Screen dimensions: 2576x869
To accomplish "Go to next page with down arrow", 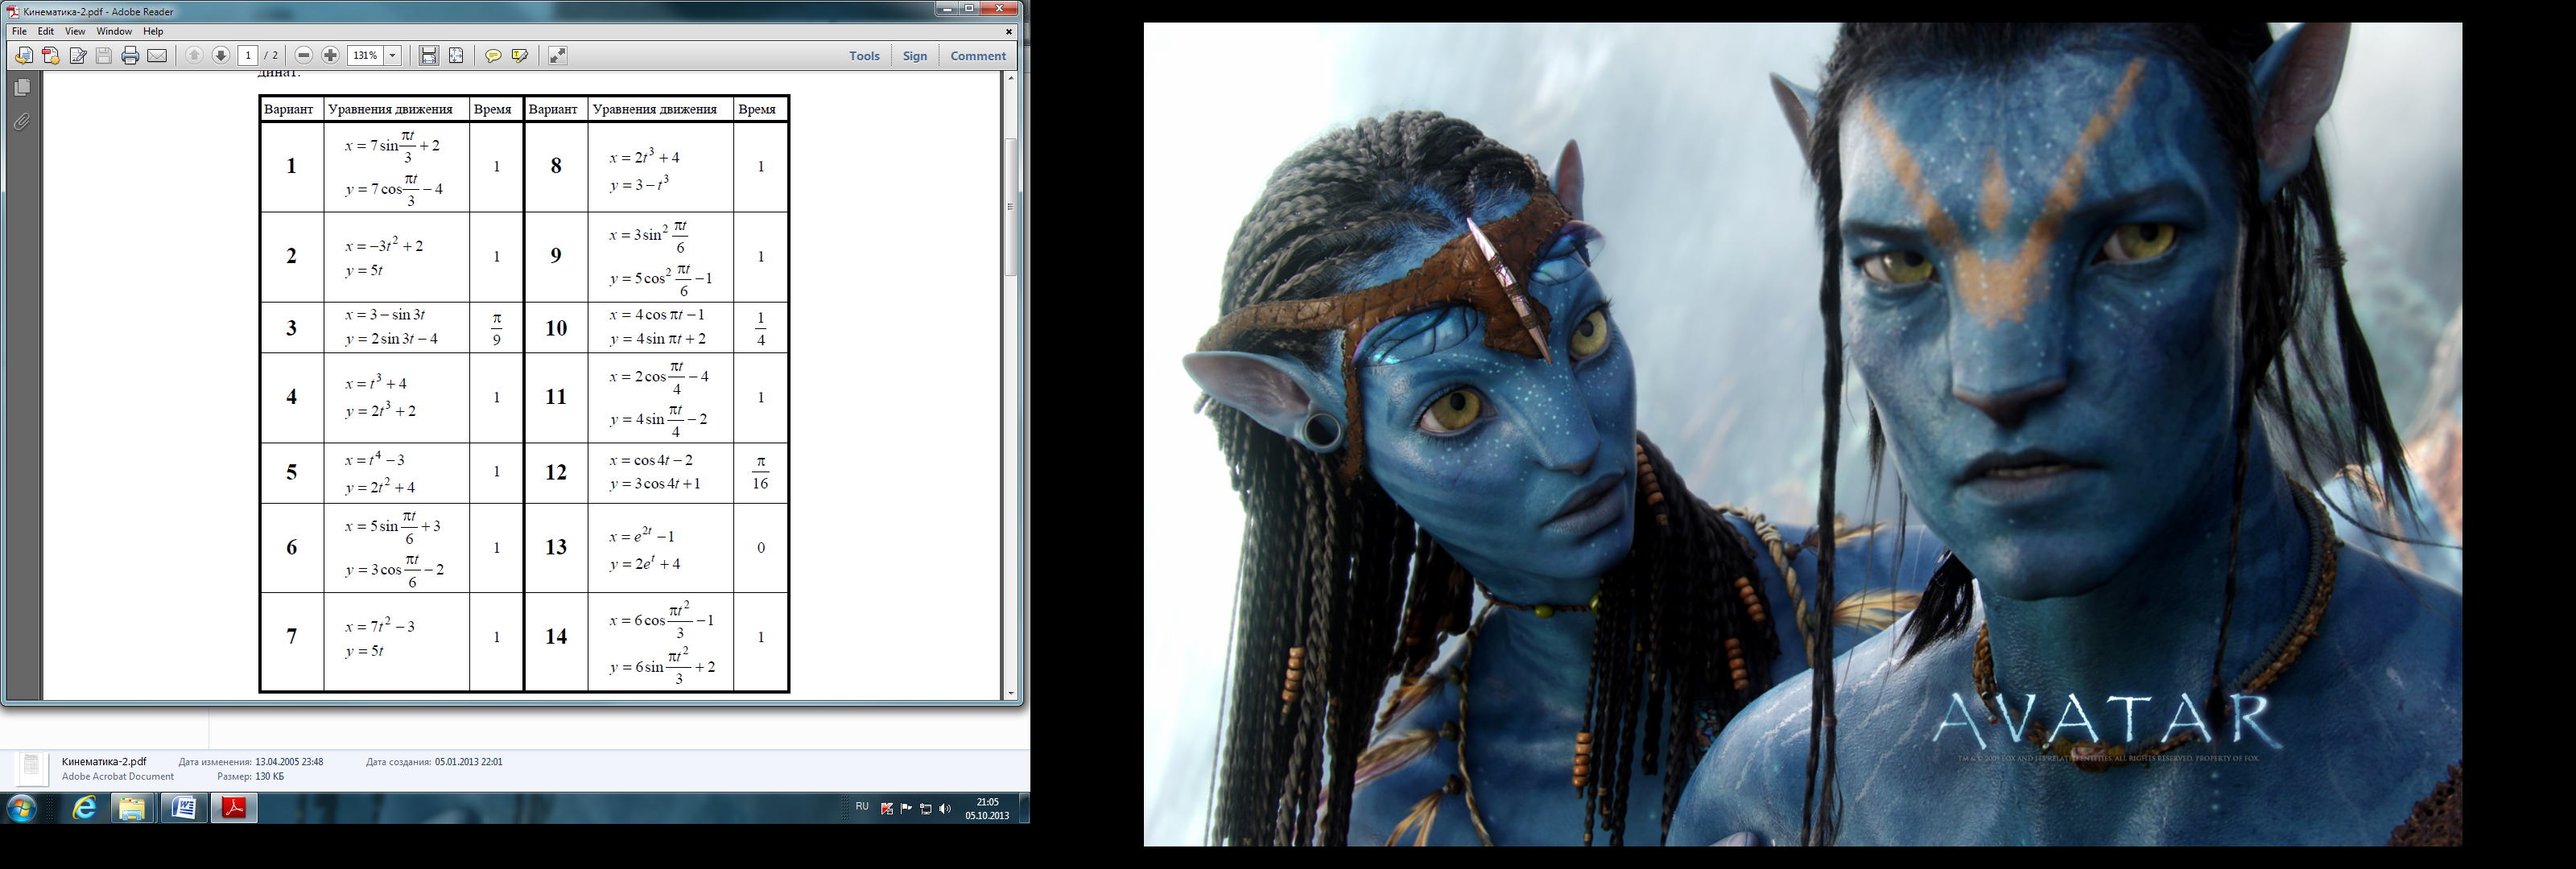I will tap(221, 56).
